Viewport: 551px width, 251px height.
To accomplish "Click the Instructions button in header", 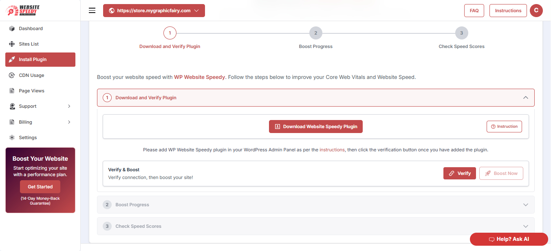I will pyautogui.click(x=508, y=11).
